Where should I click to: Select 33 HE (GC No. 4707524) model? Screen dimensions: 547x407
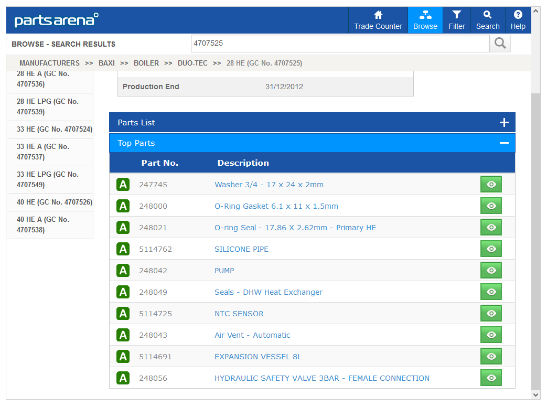coord(50,130)
